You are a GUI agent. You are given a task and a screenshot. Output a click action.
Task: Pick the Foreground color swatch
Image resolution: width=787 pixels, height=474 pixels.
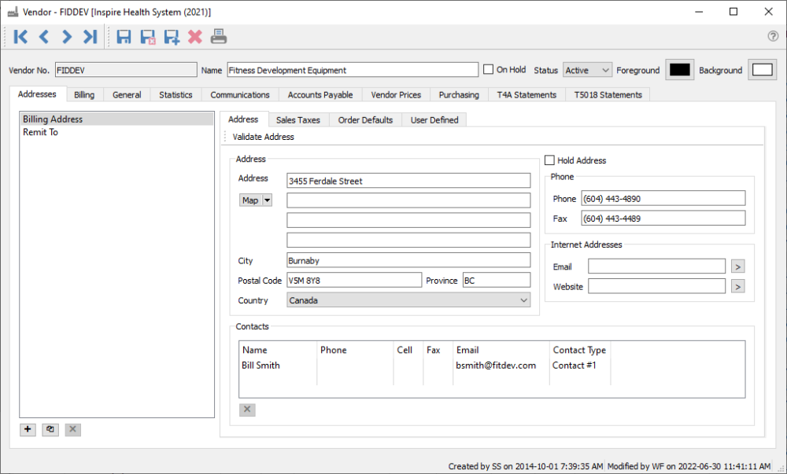coord(678,70)
